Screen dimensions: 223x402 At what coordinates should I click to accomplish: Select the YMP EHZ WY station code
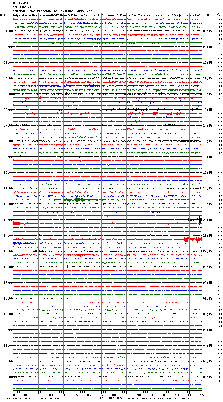[x=22, y=7]
